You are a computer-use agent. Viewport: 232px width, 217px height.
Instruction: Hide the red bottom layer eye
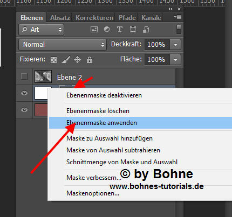coord(24,110)
